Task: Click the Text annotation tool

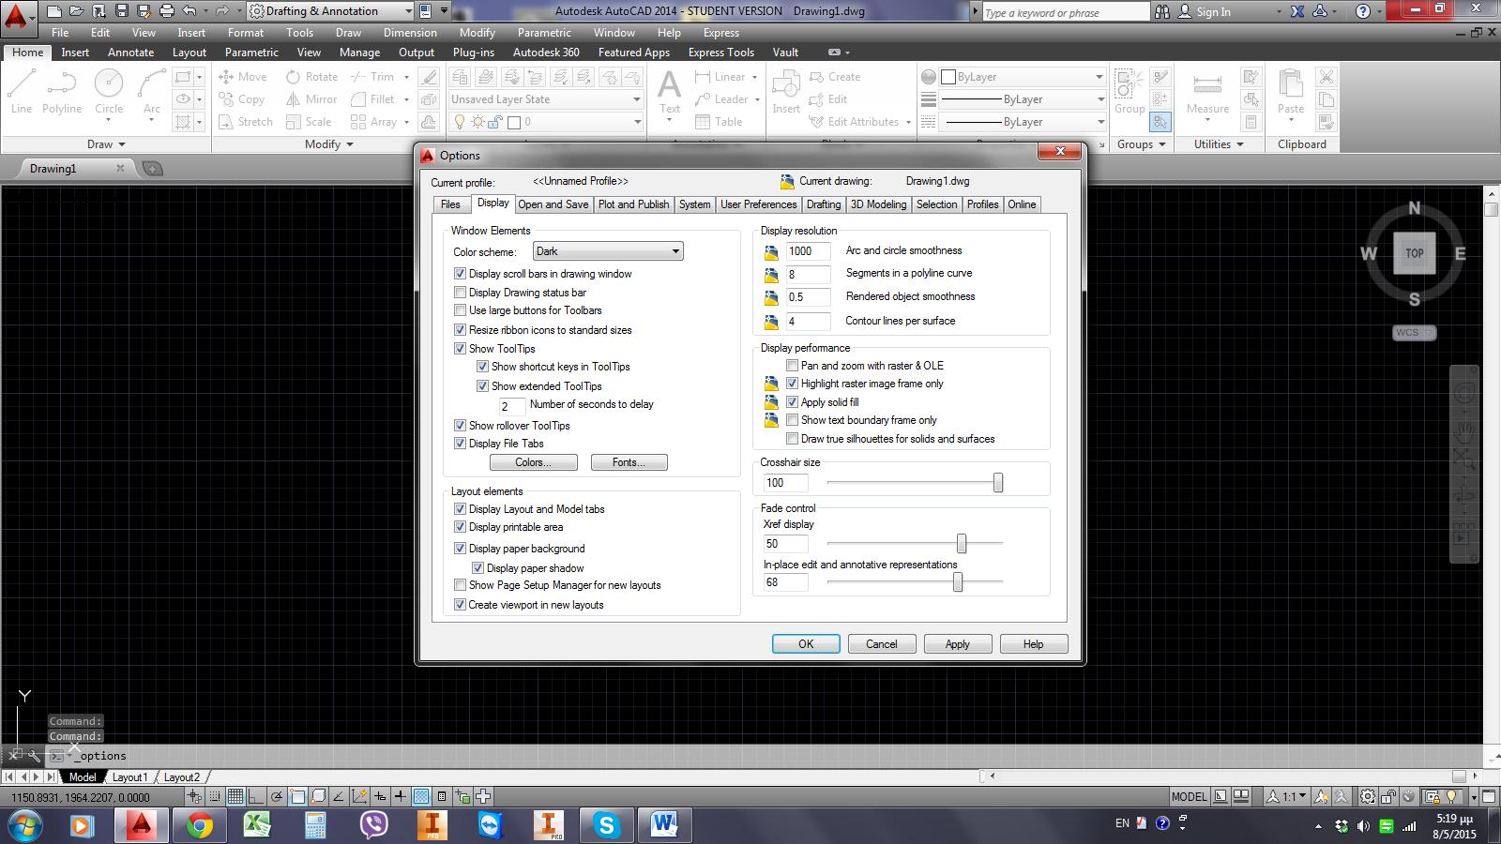Action: click(670, 92)
